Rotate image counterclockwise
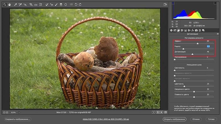The width and height of the screenshot is (221, 124). point(76,4)
